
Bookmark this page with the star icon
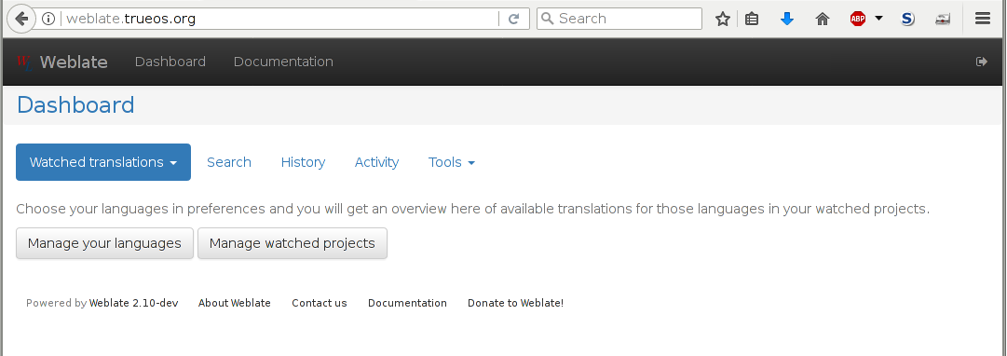[x=723, y=19]
